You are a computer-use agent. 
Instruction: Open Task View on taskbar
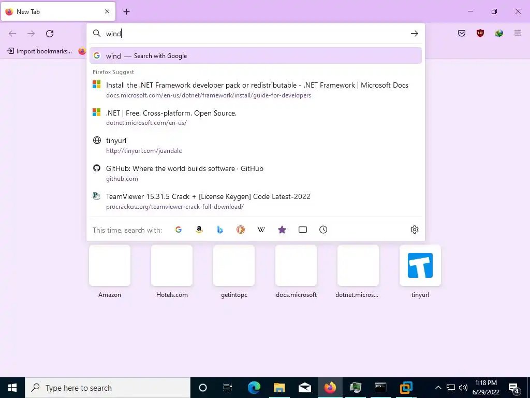pos(228,388)
